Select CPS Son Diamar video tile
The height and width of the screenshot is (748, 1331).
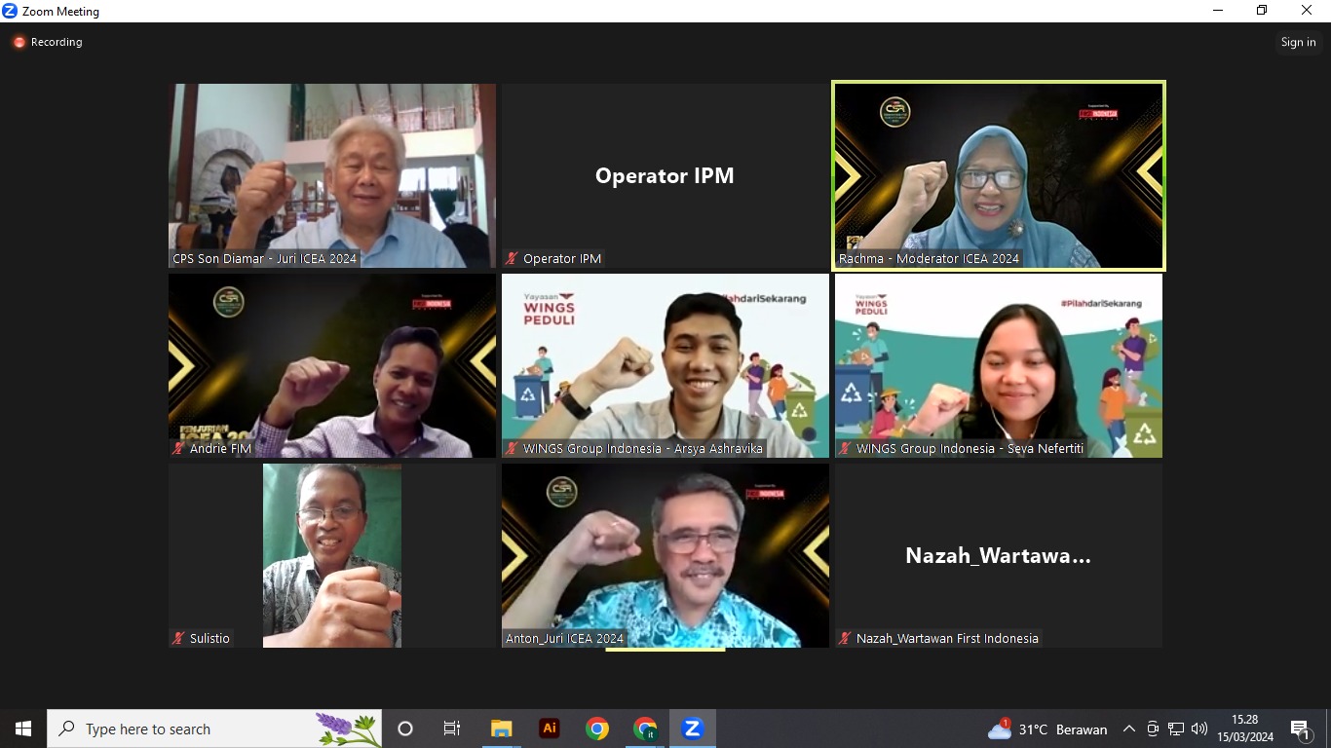332,175
